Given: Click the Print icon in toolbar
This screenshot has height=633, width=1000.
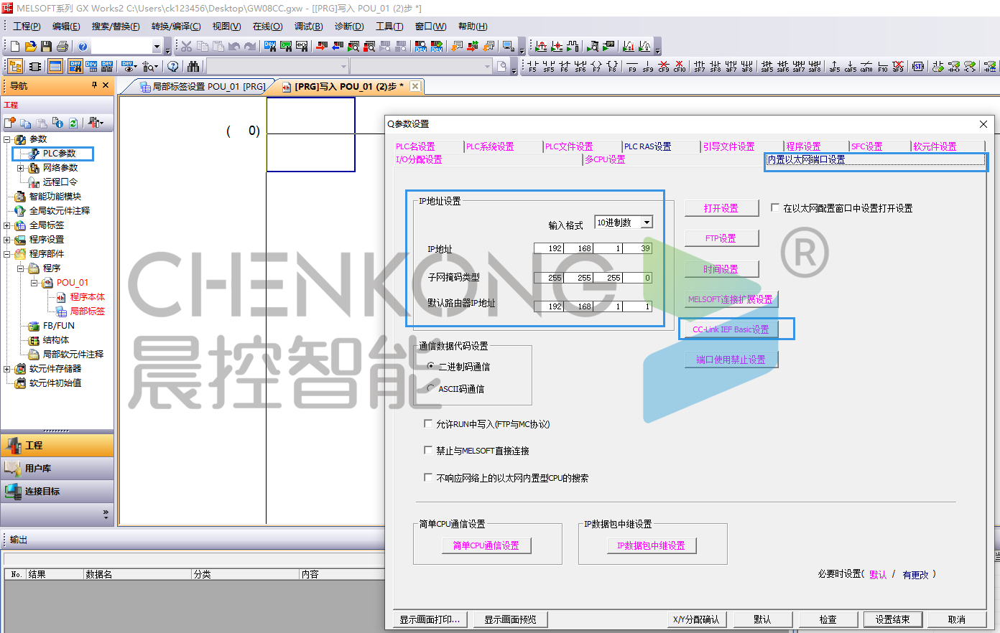Looking at the screenshot, I should point(62,47).
